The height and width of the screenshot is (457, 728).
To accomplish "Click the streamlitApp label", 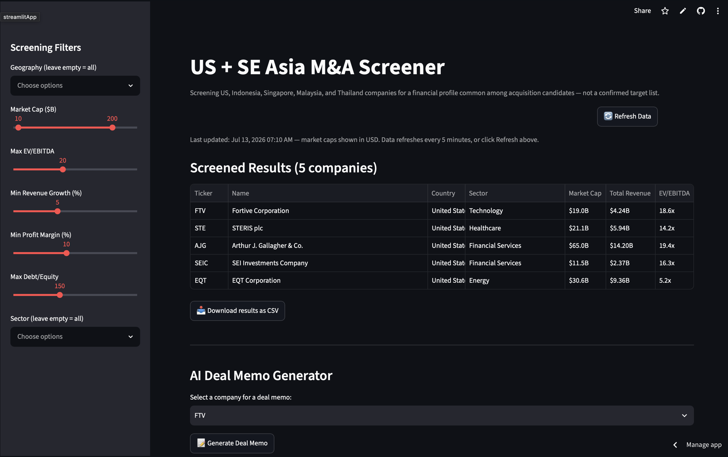I will (20, 17).
